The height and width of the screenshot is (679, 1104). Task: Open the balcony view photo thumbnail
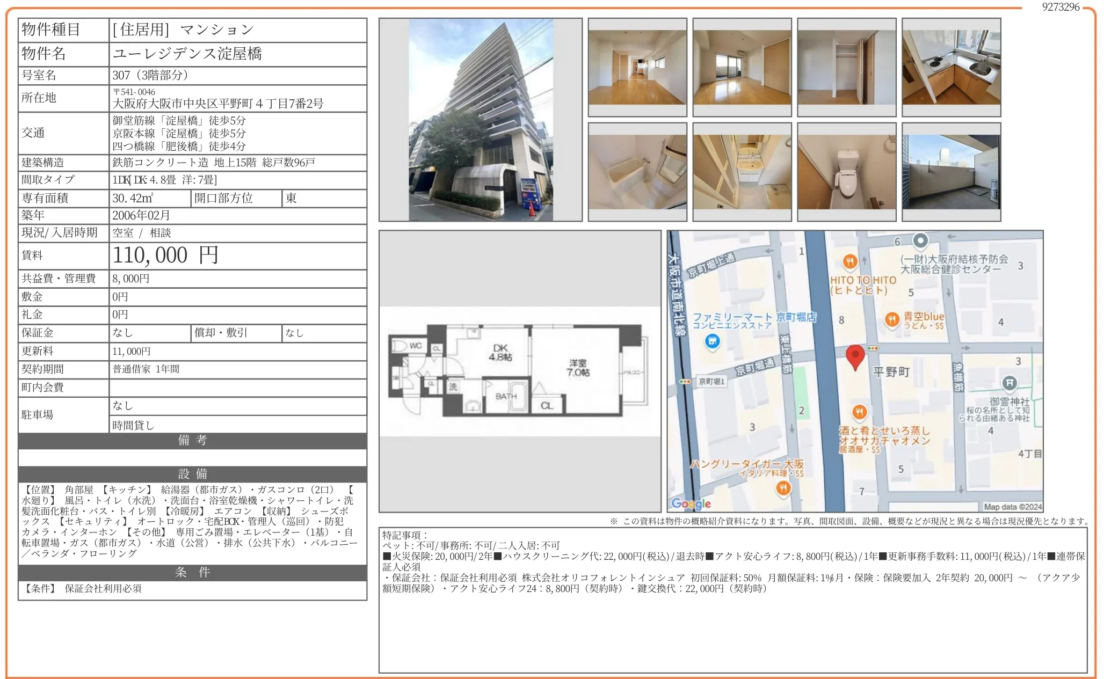(x=951, y=170)
